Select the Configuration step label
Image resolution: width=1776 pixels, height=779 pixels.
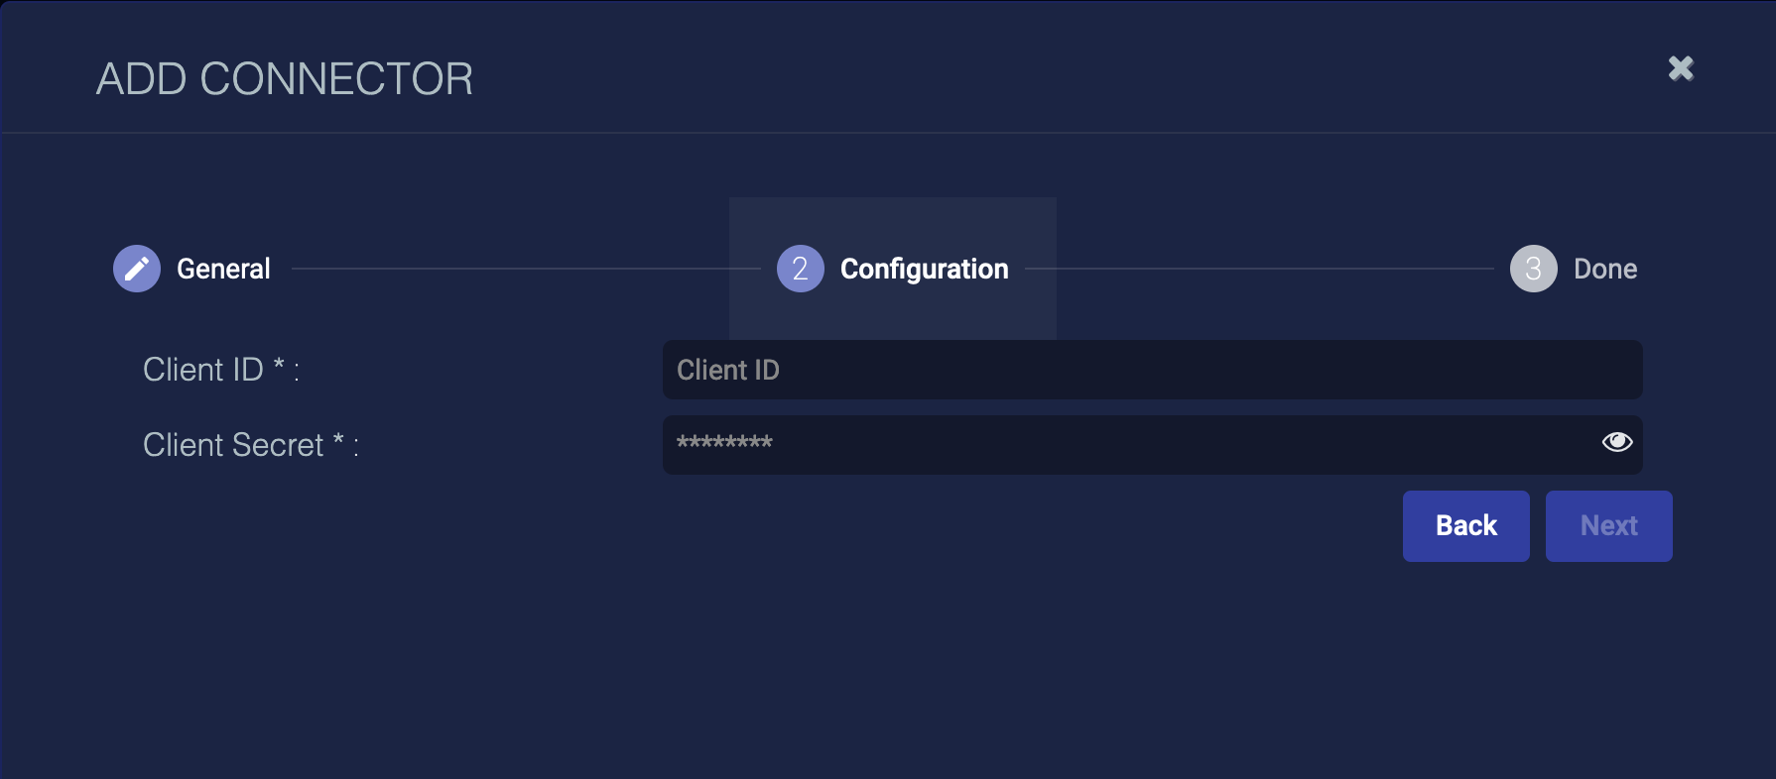[924, 269]
